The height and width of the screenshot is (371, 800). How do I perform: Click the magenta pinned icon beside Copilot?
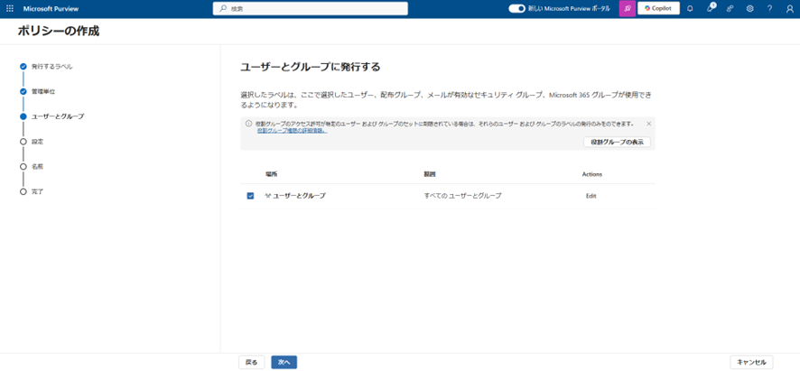[627, 8]
